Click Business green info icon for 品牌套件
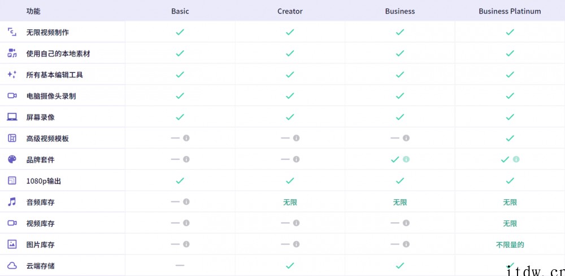 pos(406,159)
